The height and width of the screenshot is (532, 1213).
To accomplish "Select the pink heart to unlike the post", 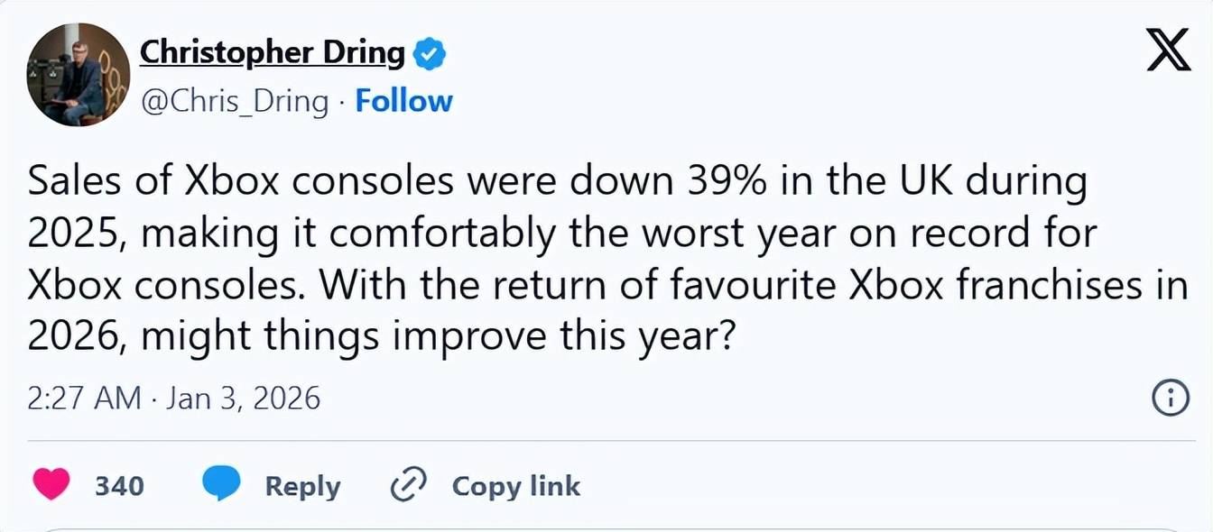I will [x=51, y=485].
